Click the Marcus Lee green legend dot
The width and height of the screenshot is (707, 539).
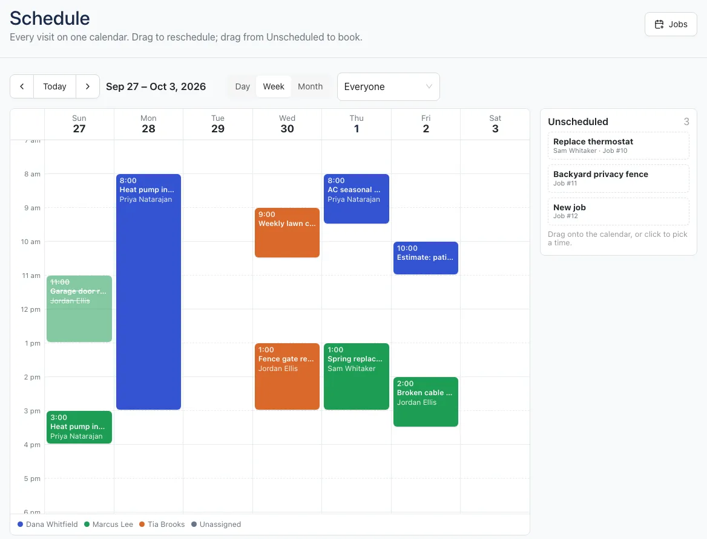click(87, 524)
